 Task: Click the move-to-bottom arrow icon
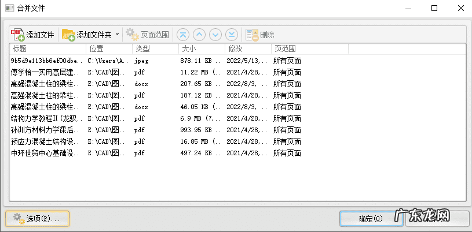(232, 35)
